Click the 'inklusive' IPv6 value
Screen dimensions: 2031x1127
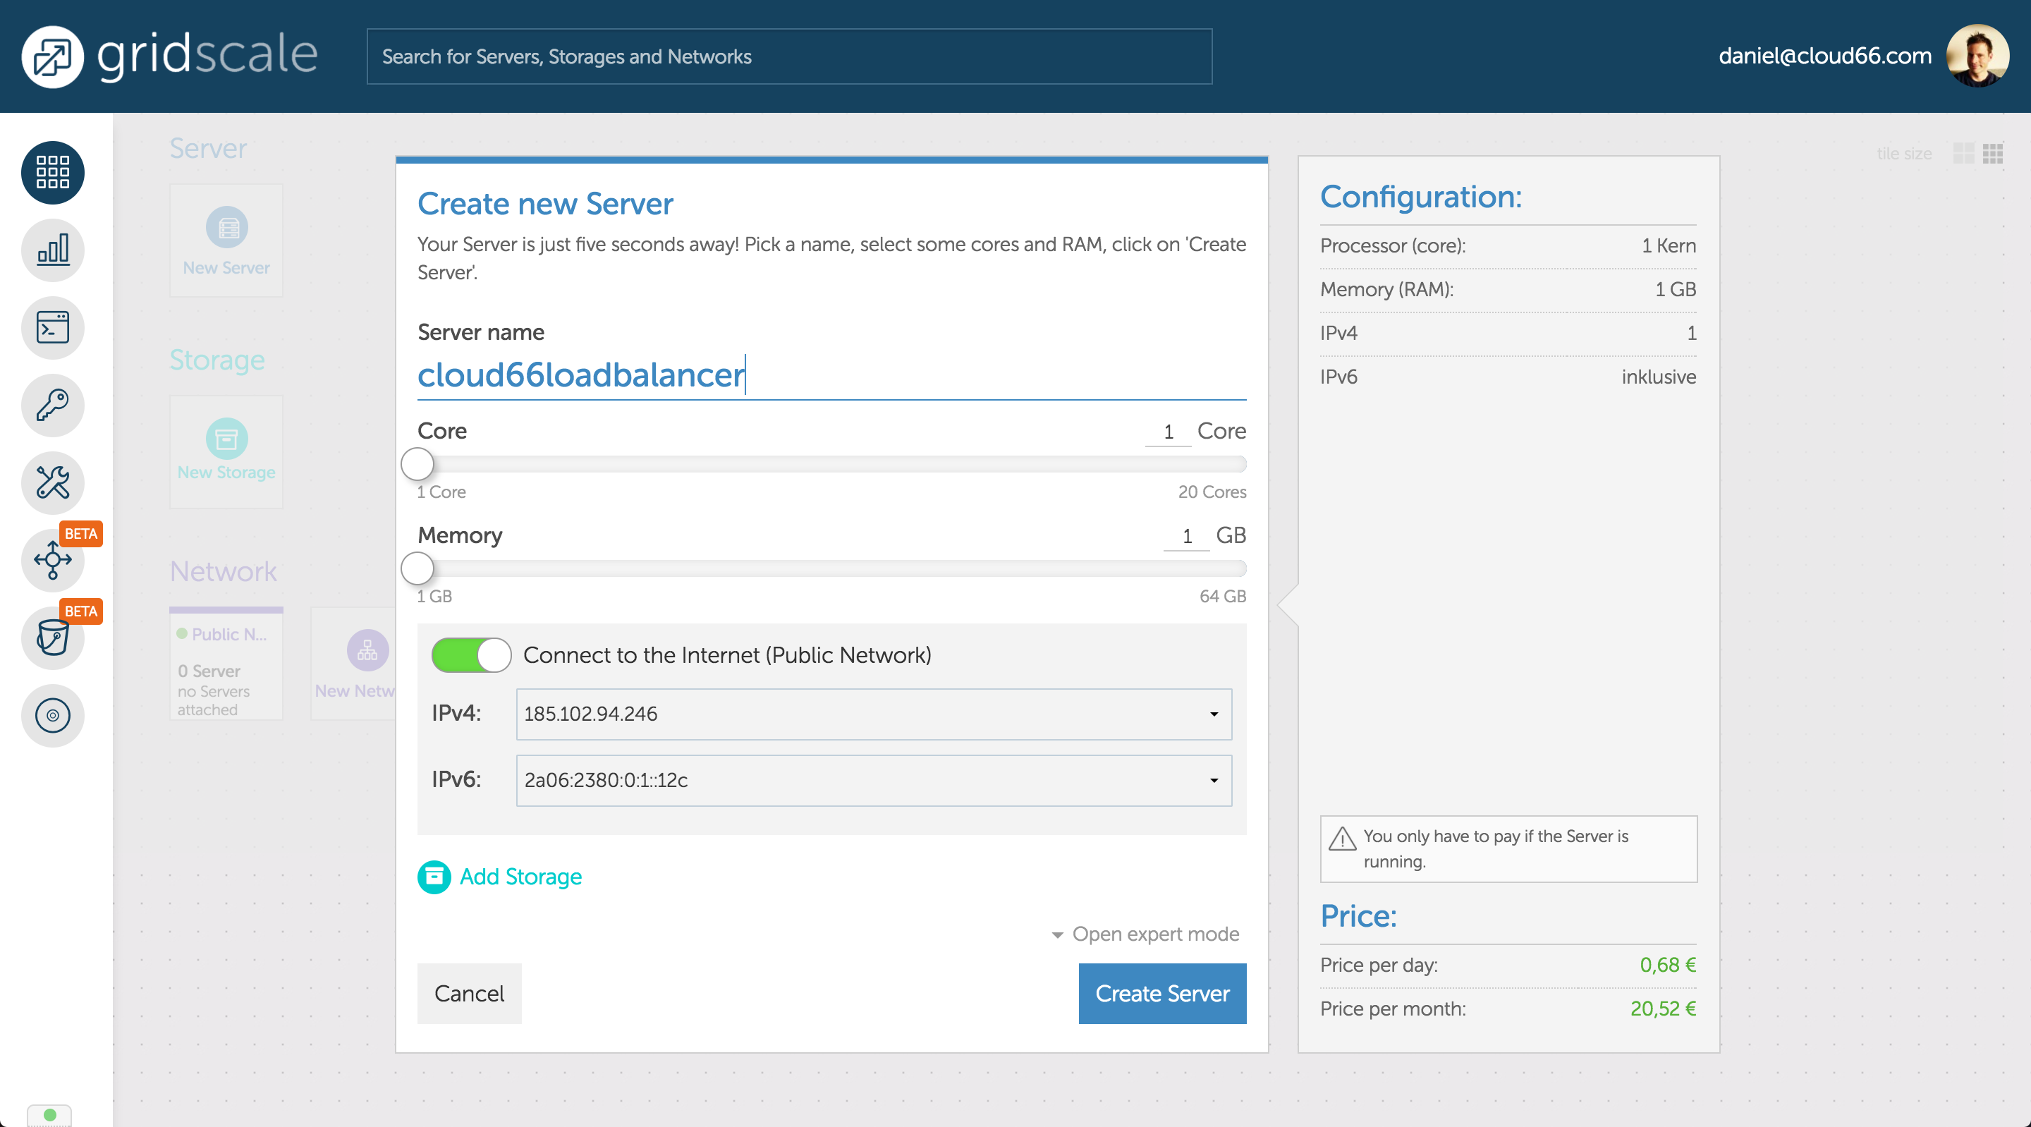pos(1658,376)
